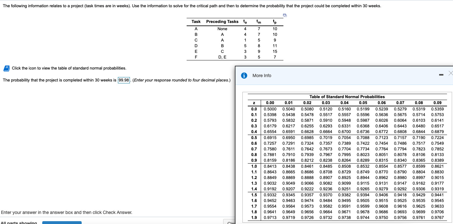The width and height of the screenshot is (453, 224).
Task: Click the 'Table of Standard Normal Probabilities' title
Action: [347, 97]
